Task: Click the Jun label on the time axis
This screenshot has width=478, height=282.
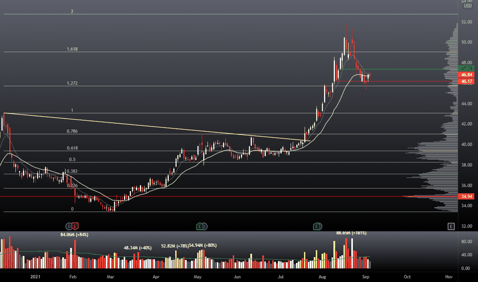Action: (x=237, y=277)
